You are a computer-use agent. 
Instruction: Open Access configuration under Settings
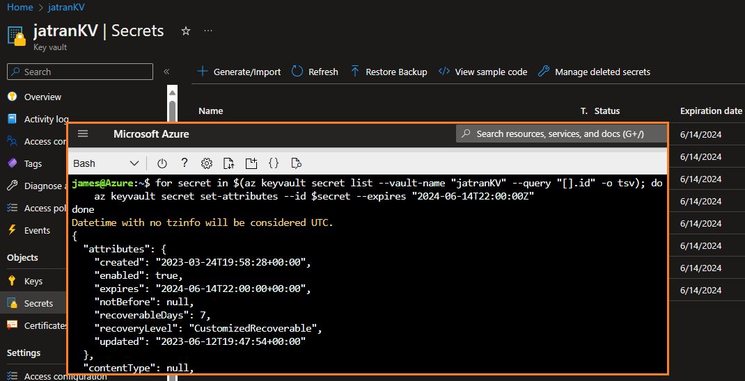[x=65, y=377]
